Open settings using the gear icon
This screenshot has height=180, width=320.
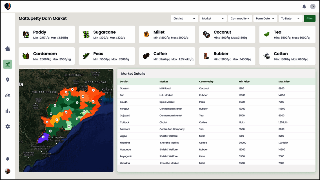pyautogui.click(x=8, y=126)
